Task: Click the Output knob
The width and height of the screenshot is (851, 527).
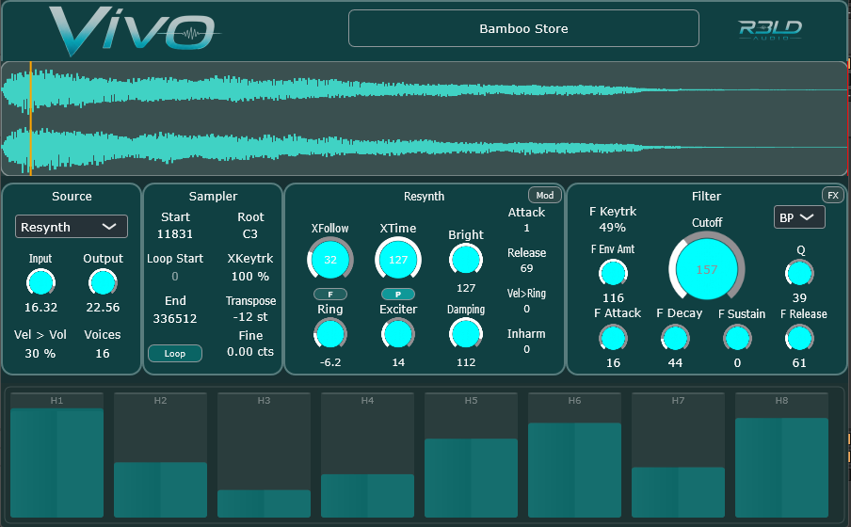Action: [103, 282]
